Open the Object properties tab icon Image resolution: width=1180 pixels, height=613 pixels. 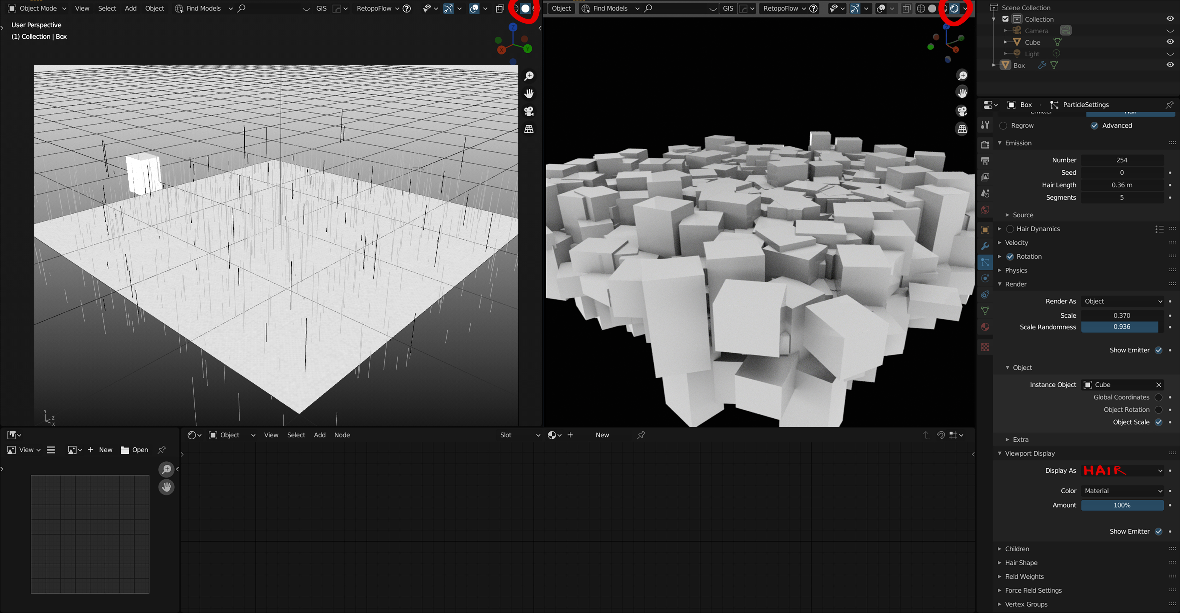pyautogui.click(x=985, y=230)
